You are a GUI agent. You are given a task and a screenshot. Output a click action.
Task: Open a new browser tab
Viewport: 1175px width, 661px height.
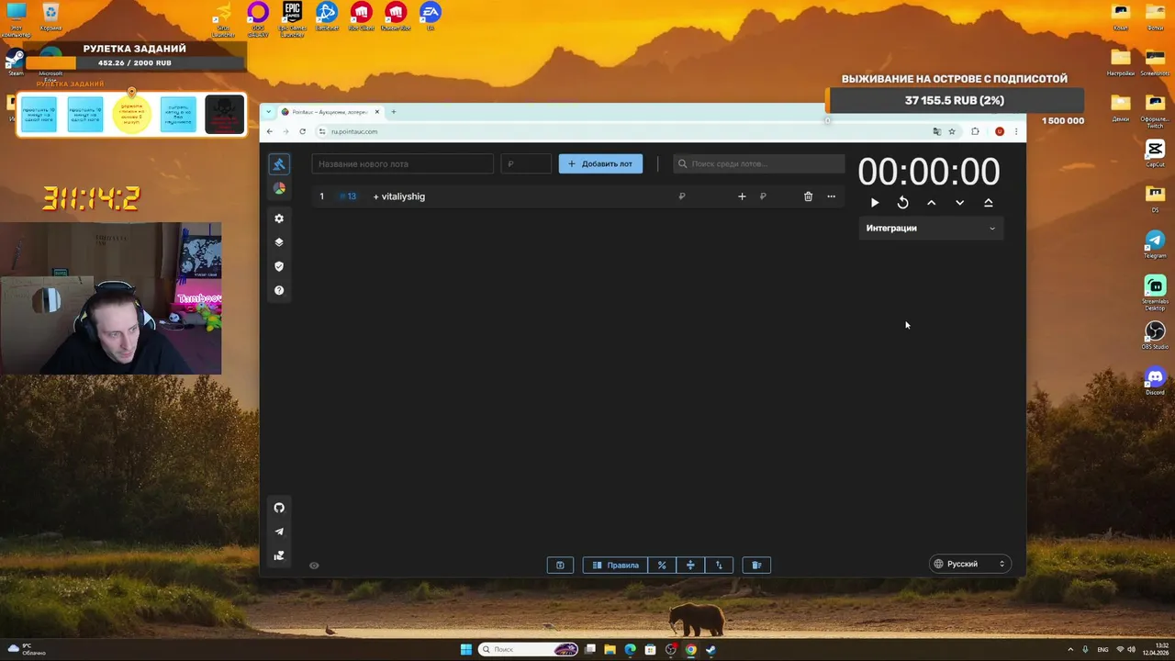394,112
